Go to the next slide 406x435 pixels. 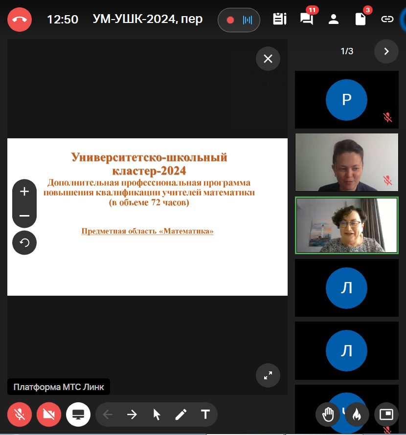point(132,414)
